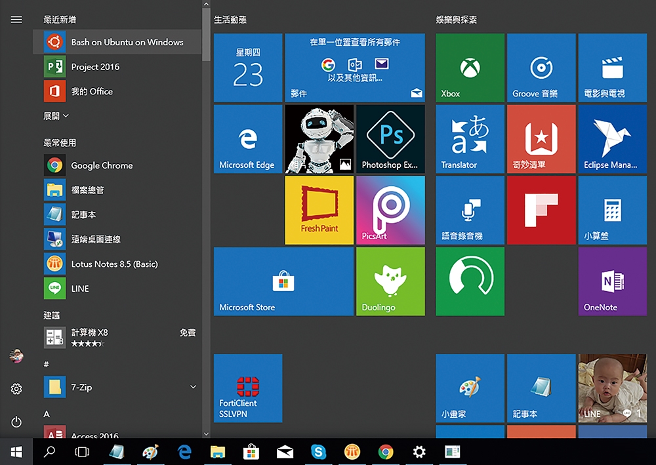Open Skype from the taskbar
656x465 pixels.
pos(318,452)
